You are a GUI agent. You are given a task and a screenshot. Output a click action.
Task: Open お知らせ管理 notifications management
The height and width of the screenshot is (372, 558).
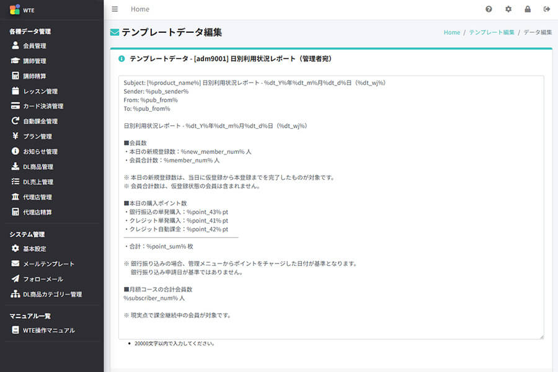36,151
